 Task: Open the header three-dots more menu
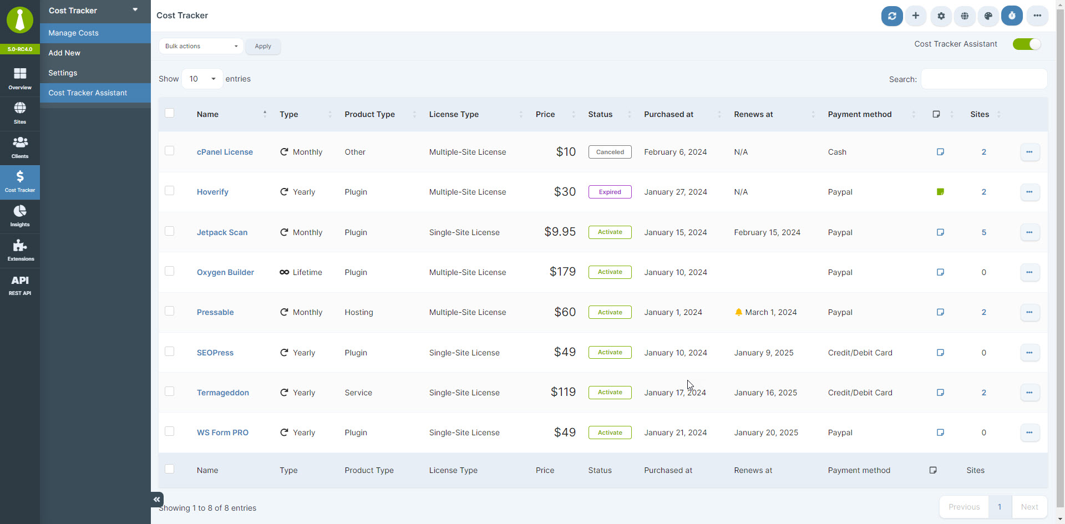pos(1037,16)
